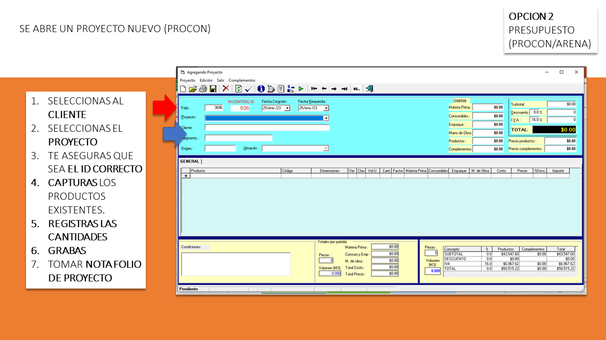The height and width of the screenshot is (340, 606).
Task: Expand the Proyecto dropdown list
Action: (x=326, y=118)
